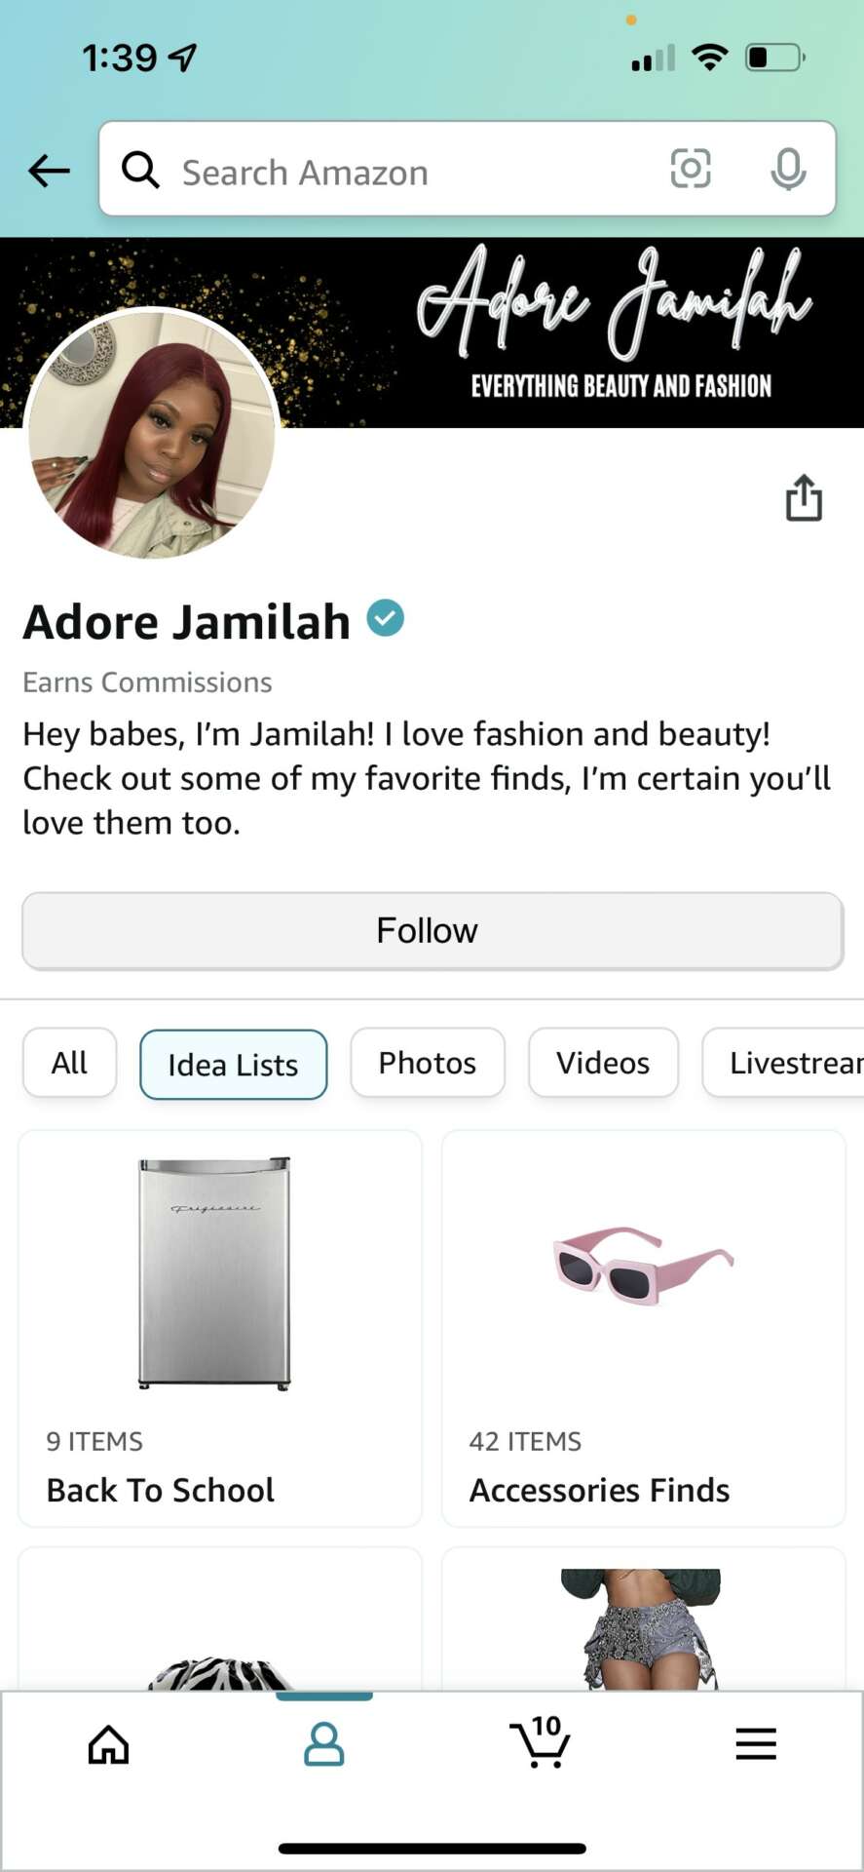
Task: Open the Back To School idea list
Action: 220,1328
